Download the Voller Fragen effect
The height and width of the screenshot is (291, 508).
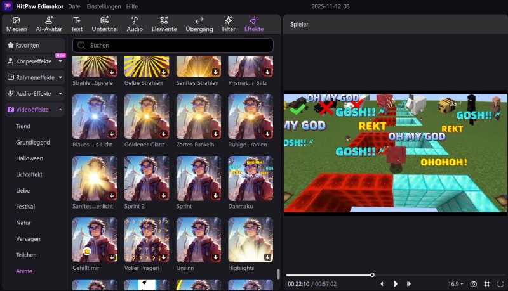[164, 257]
